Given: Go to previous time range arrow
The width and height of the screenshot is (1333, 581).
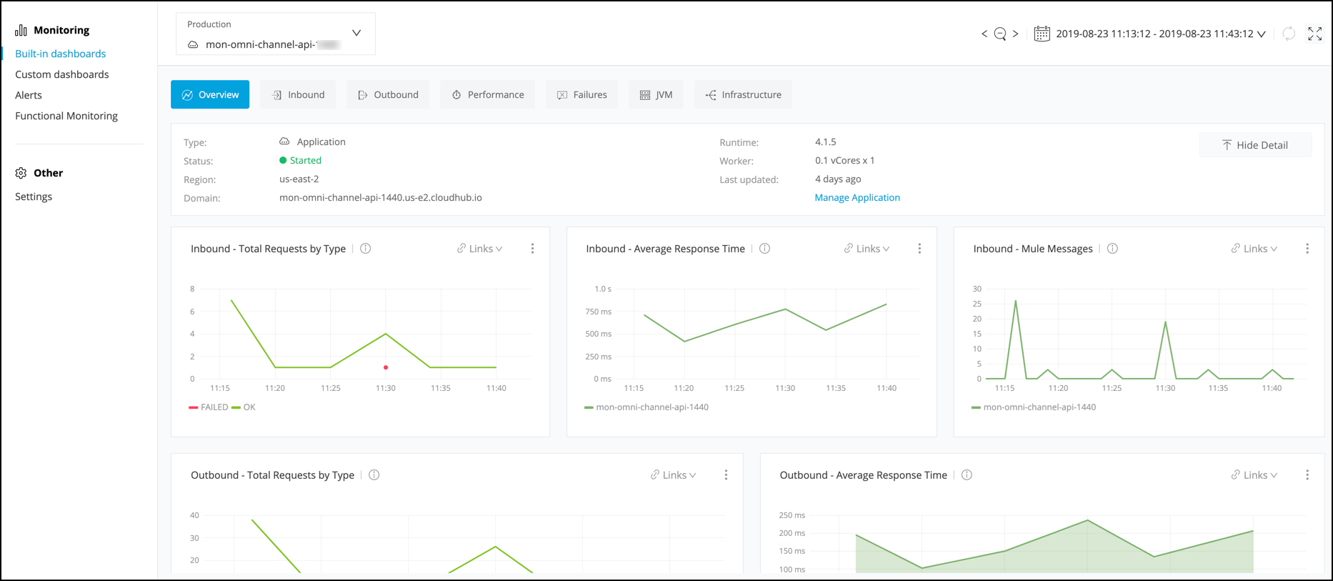Looking at the screenshot, I should [x=984, y=34].
